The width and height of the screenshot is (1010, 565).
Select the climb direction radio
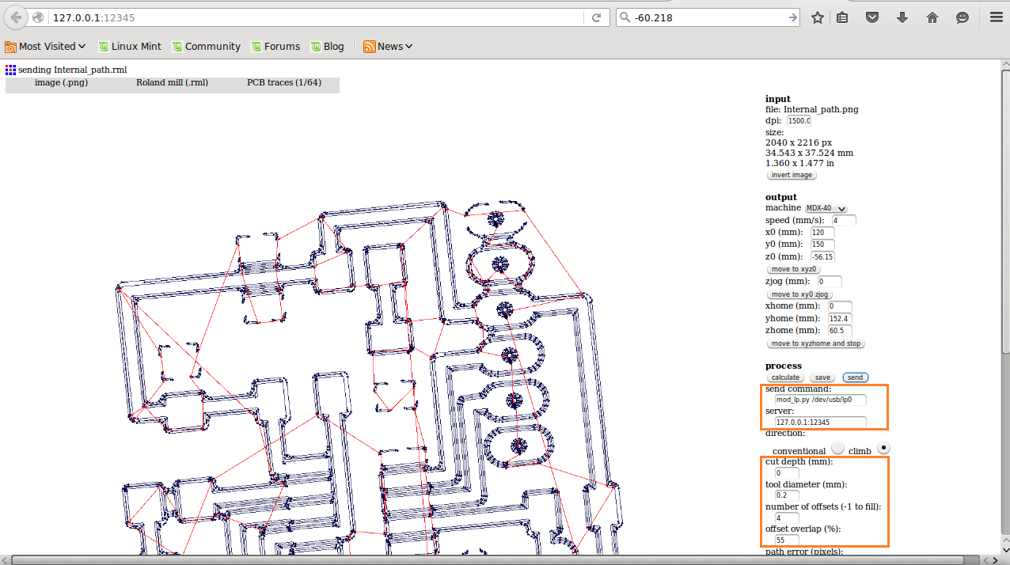(884, 448)
